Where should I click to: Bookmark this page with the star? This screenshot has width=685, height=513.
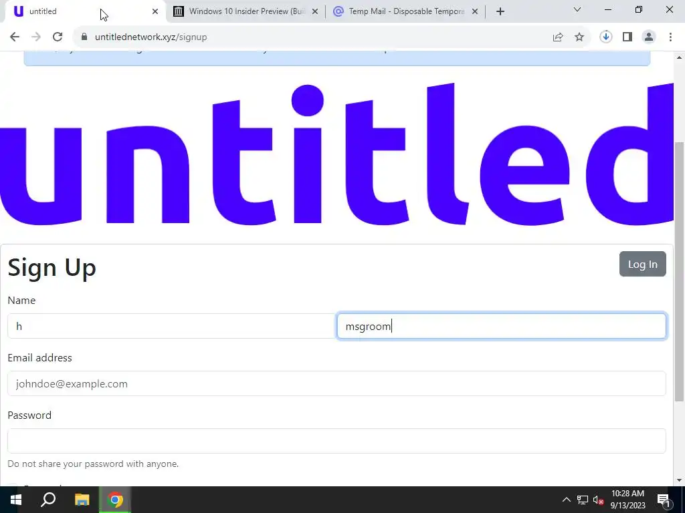(x=579, y=37)
